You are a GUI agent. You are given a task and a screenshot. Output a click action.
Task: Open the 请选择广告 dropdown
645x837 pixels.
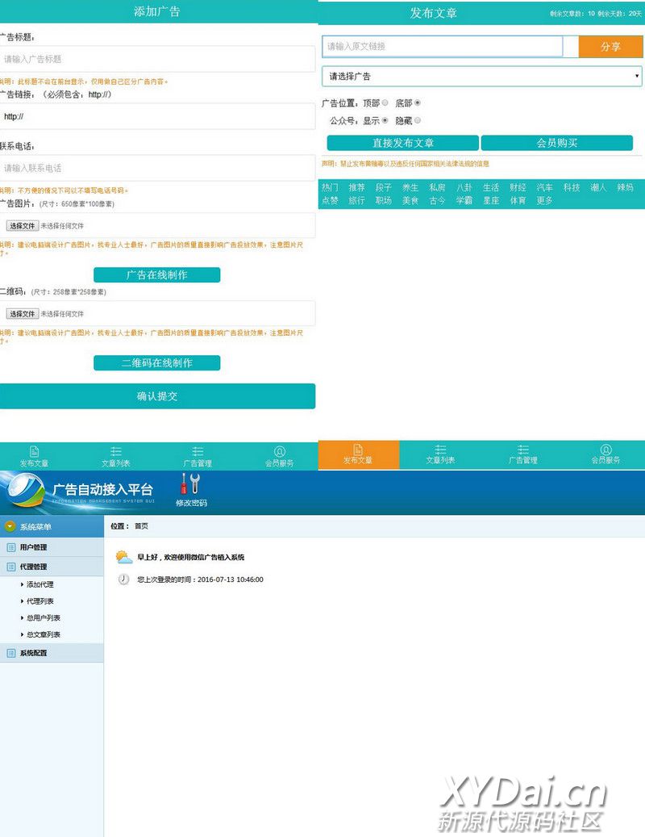pos(481,77)
